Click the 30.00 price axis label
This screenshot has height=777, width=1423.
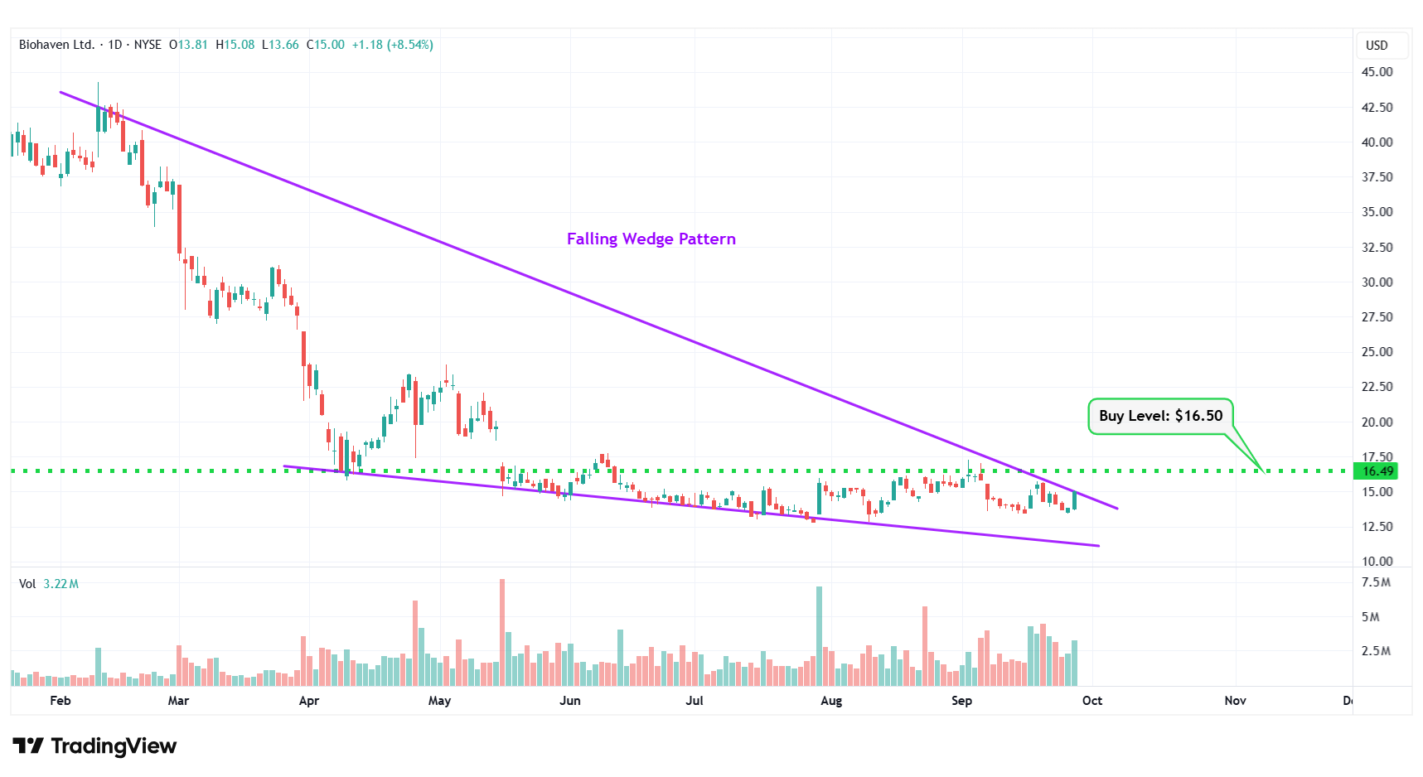tap(1377, 282)
